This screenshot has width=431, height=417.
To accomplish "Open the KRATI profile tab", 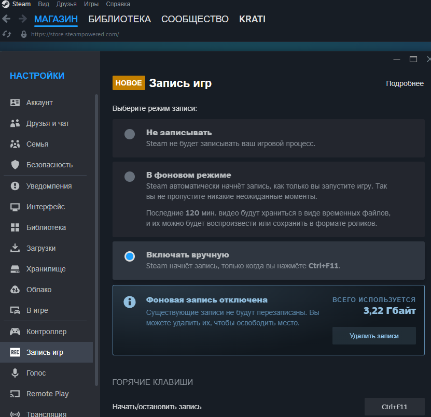I will coord(253,19).
